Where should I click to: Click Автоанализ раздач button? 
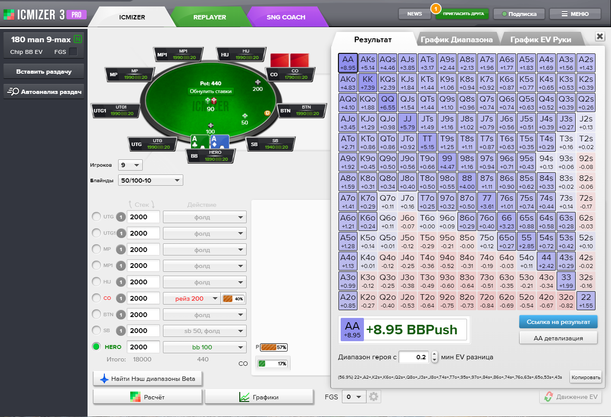(44, 91)
